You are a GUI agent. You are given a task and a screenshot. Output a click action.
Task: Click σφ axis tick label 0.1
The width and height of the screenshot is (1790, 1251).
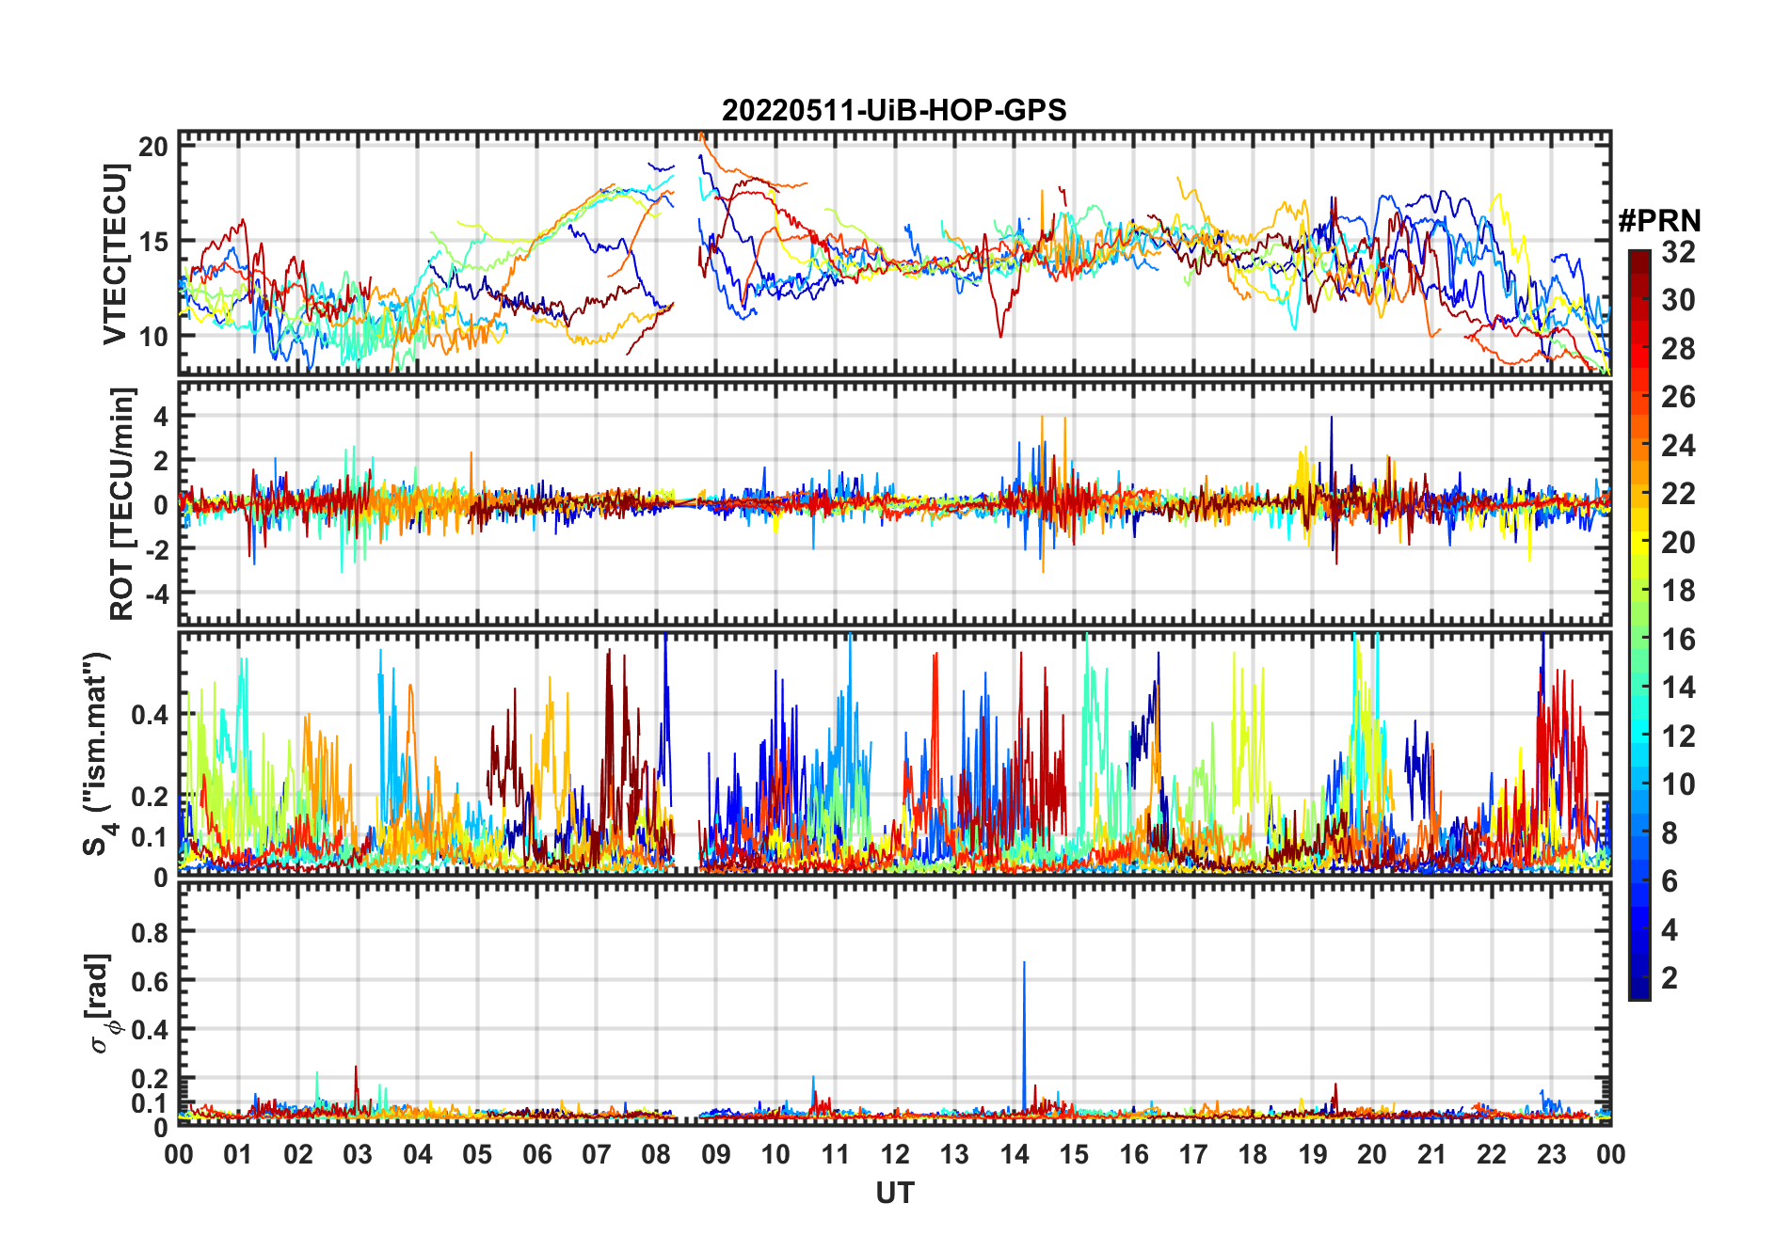point(151,1102)
